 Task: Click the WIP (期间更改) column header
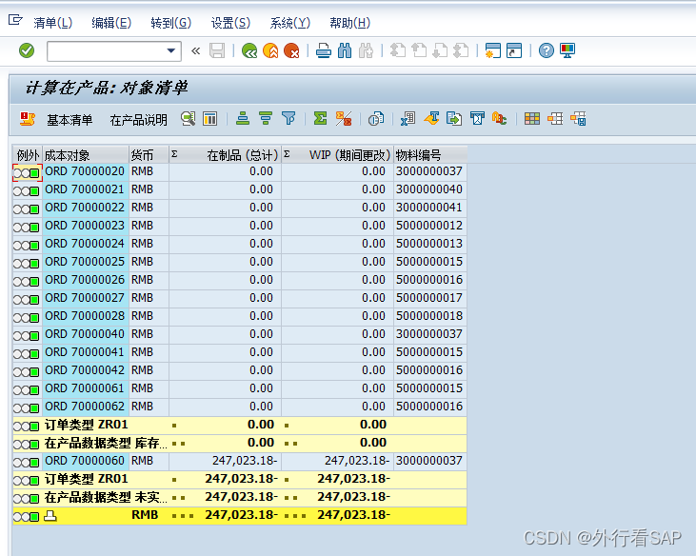pyautogui.click(x=337, y=155)
